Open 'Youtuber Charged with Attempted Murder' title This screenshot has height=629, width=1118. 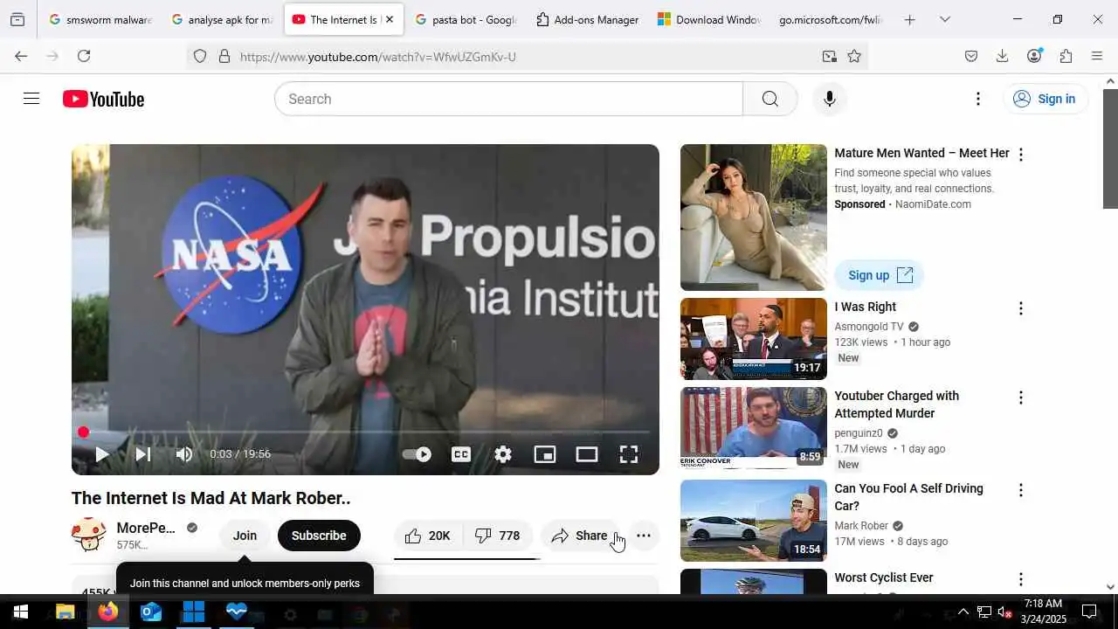[896, 404]
